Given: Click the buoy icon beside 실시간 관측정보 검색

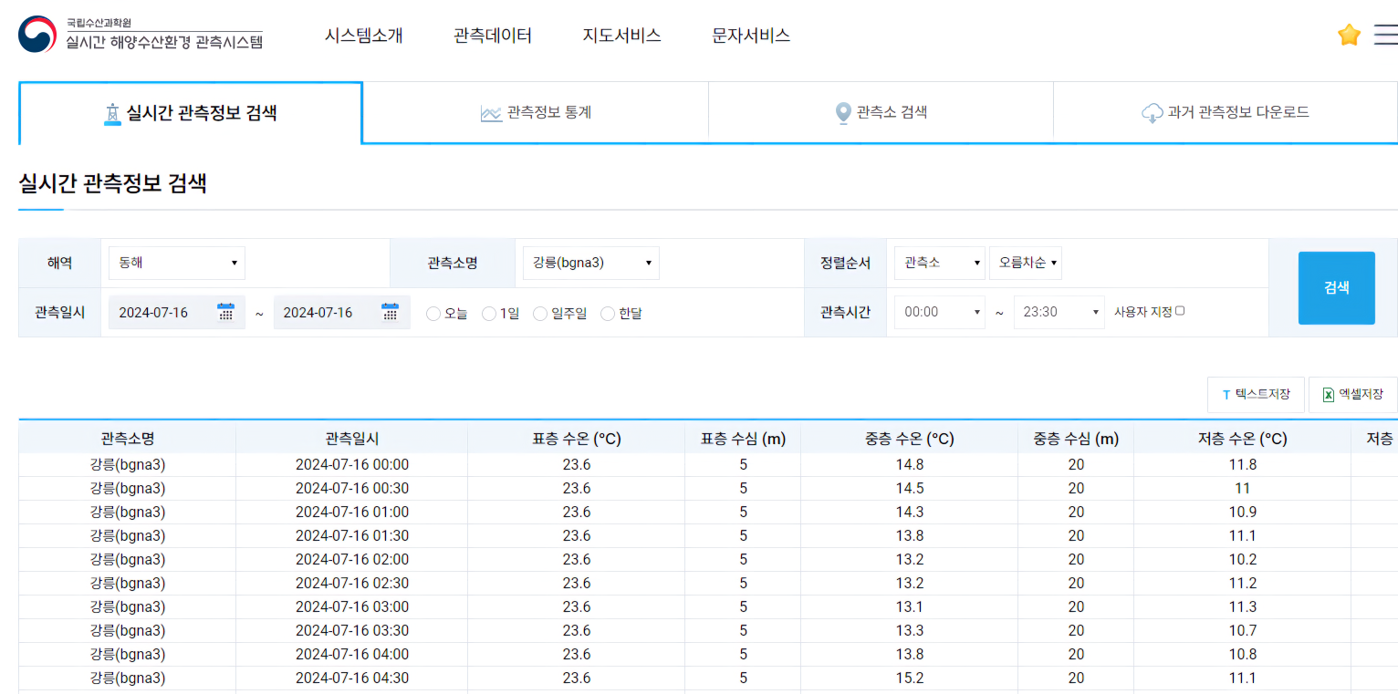Looking at the screenshot, I should click(x=112, y=113).
